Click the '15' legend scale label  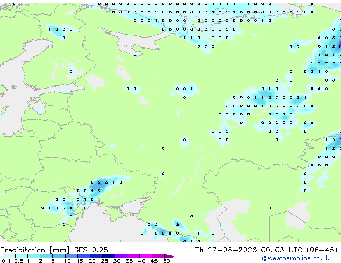point(80,261)
